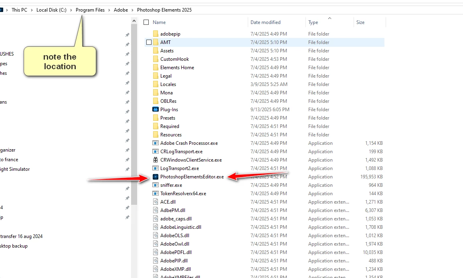463x278 pixels.
Task: Click the AdobeXMP.dll file icon
Action: pyautogui.click(x=156, y=269)
